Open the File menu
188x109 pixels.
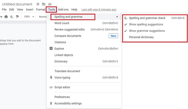(4, 9)
